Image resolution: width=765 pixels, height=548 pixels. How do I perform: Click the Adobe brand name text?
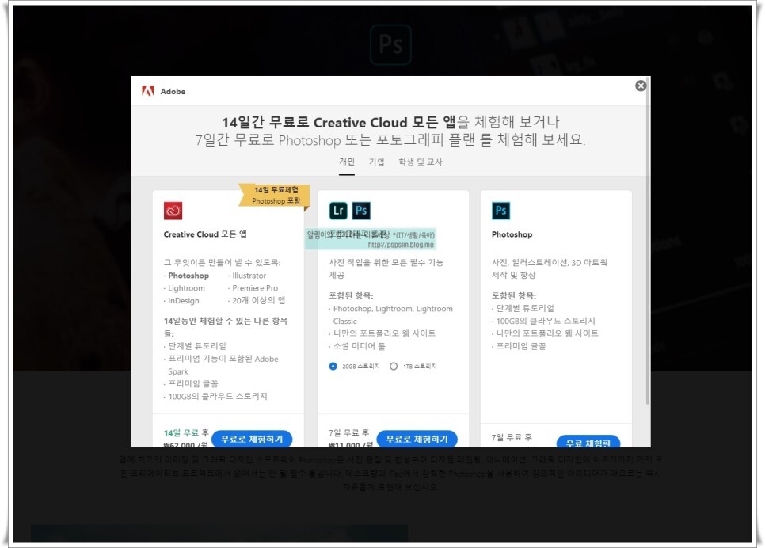(x=173, y=91)
